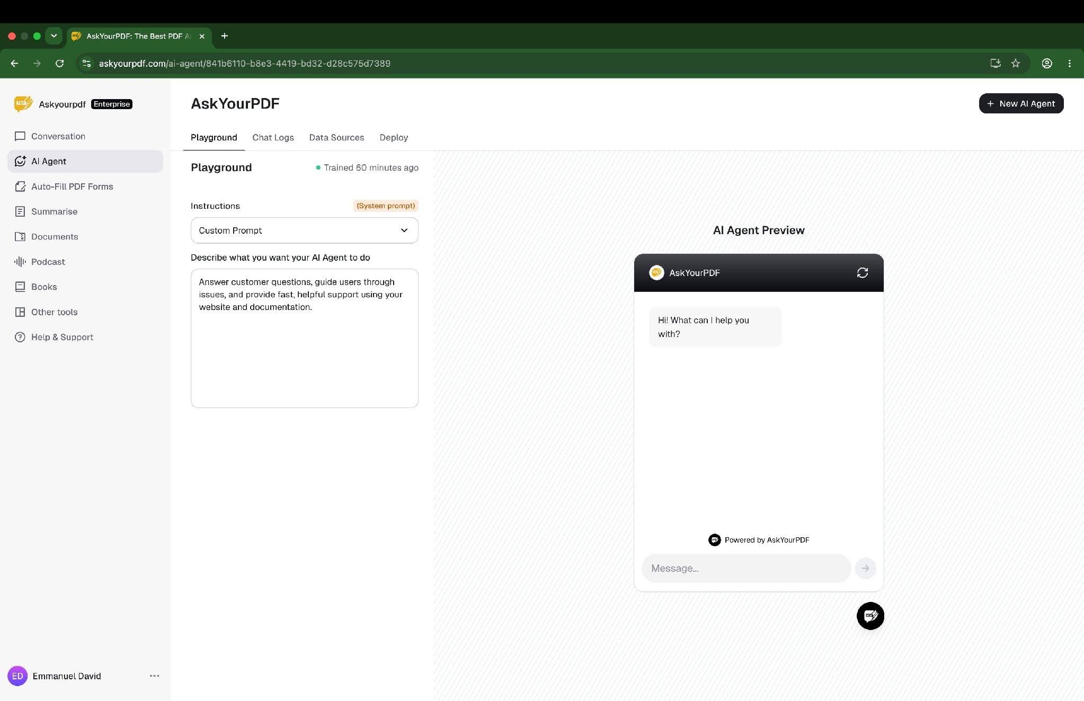The image size is (1084, 701).
Task: Click the Other tools grid icon
Action: pos(20,312)
